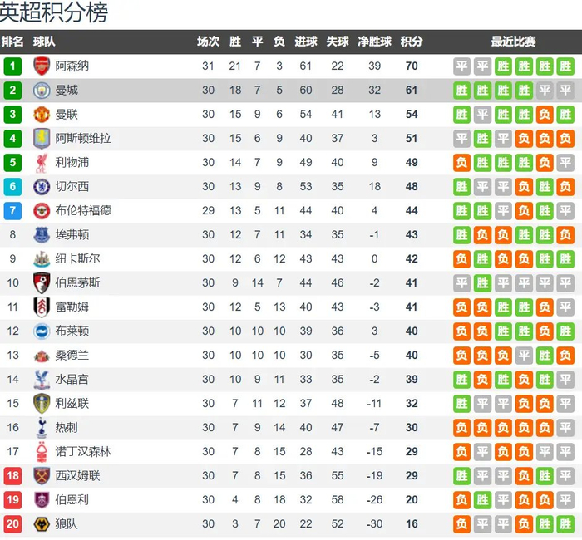The width and height of the screenshot is (582, 540).
Task: Sort table by 积分 column header
Action: pos(411,42)
